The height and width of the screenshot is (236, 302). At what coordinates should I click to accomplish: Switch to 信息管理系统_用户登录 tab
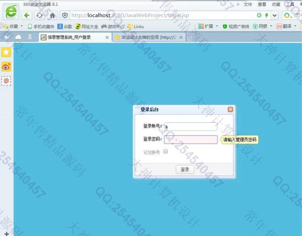[74, 37]
